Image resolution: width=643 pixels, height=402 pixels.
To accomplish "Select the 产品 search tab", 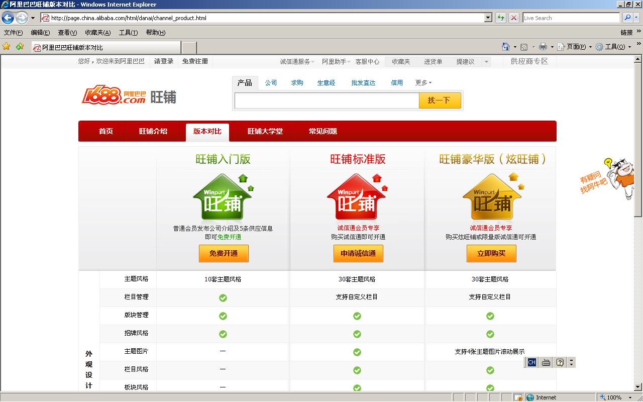I will [245, 83].
